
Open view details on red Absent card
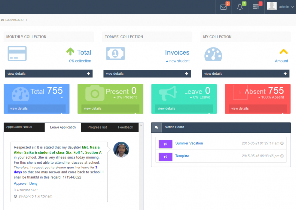tap(258, 109)
